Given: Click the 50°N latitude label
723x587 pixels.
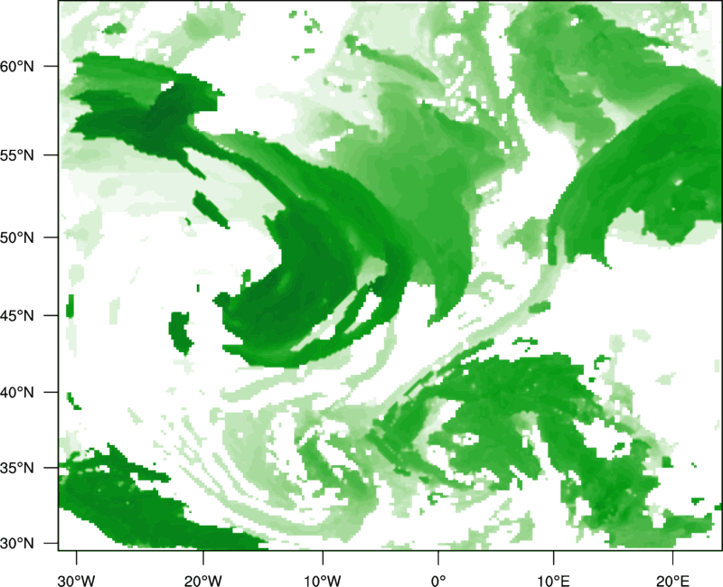Looking at the screenshot, I should (x=17, y=238).
